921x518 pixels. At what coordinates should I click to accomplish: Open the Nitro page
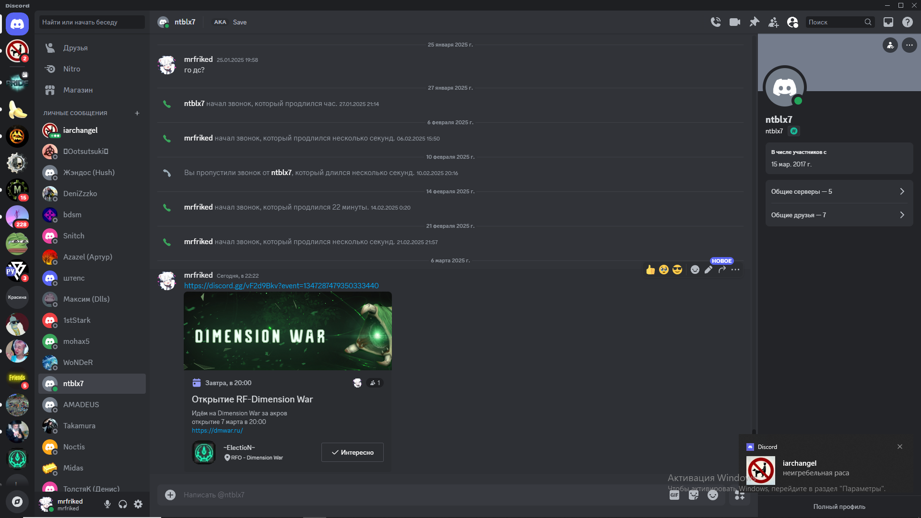(x=92, y=69)
